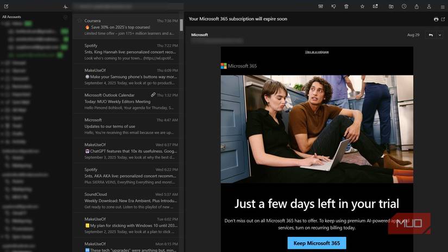Open the Microsoft Updates to our terms email
Viewport: 448px width, 252px height.
[x=128, y=126]
